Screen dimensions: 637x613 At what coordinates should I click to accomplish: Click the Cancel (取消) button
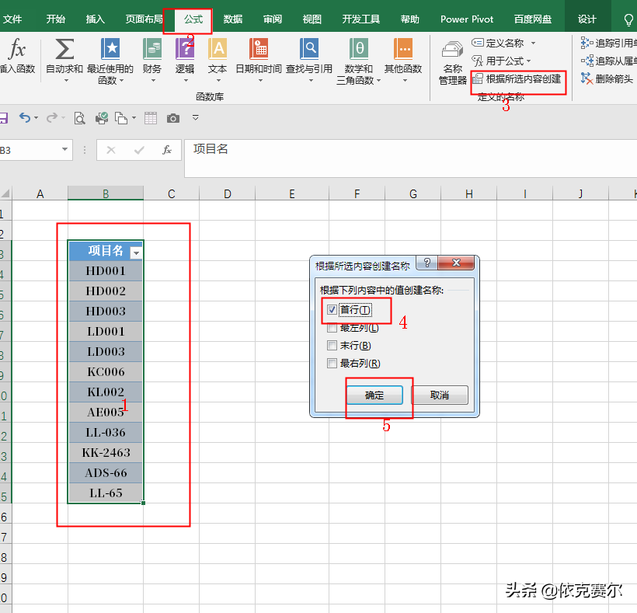coord(440,395)
